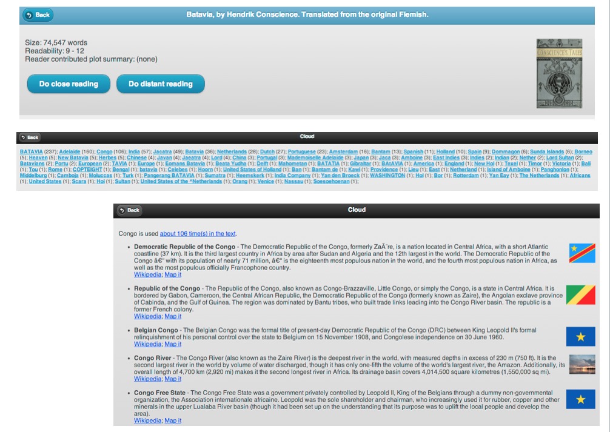The height and width of the screenshot is (432, 610).
Task: Open the Congo River photo thumbnail
Action: pos(582,365)
